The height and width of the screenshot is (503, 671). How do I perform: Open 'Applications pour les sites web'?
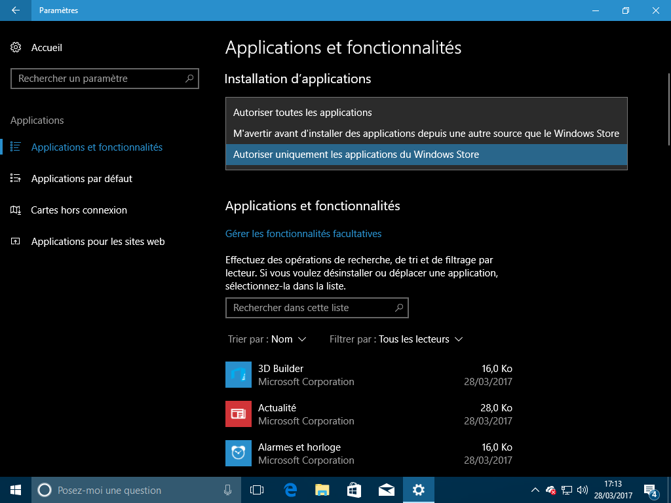coord(98,242)
